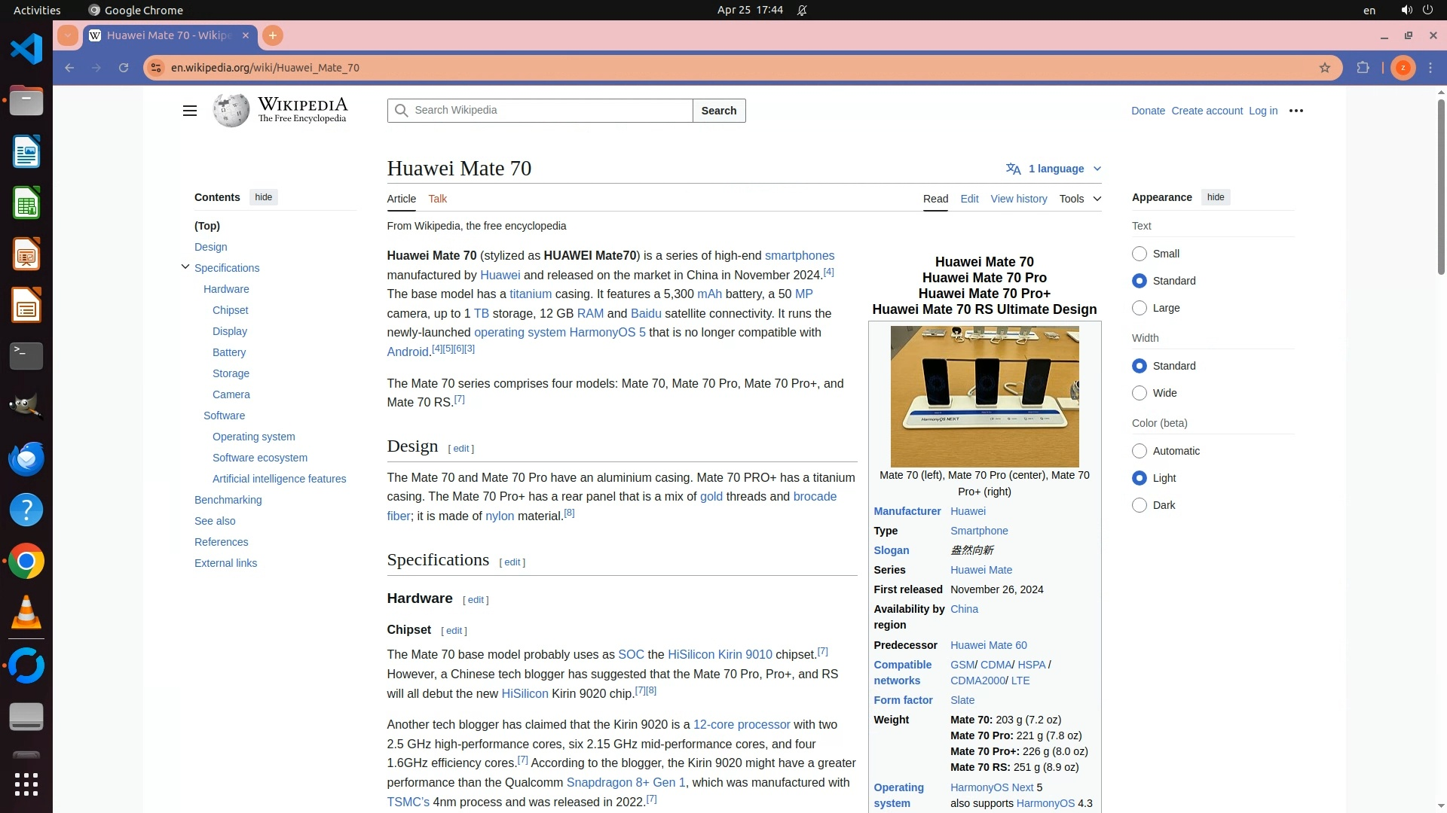Screen dimensions: 1447x813
Task: Open Wikipedia main menu hamburger icon
Action: point(189,111)
